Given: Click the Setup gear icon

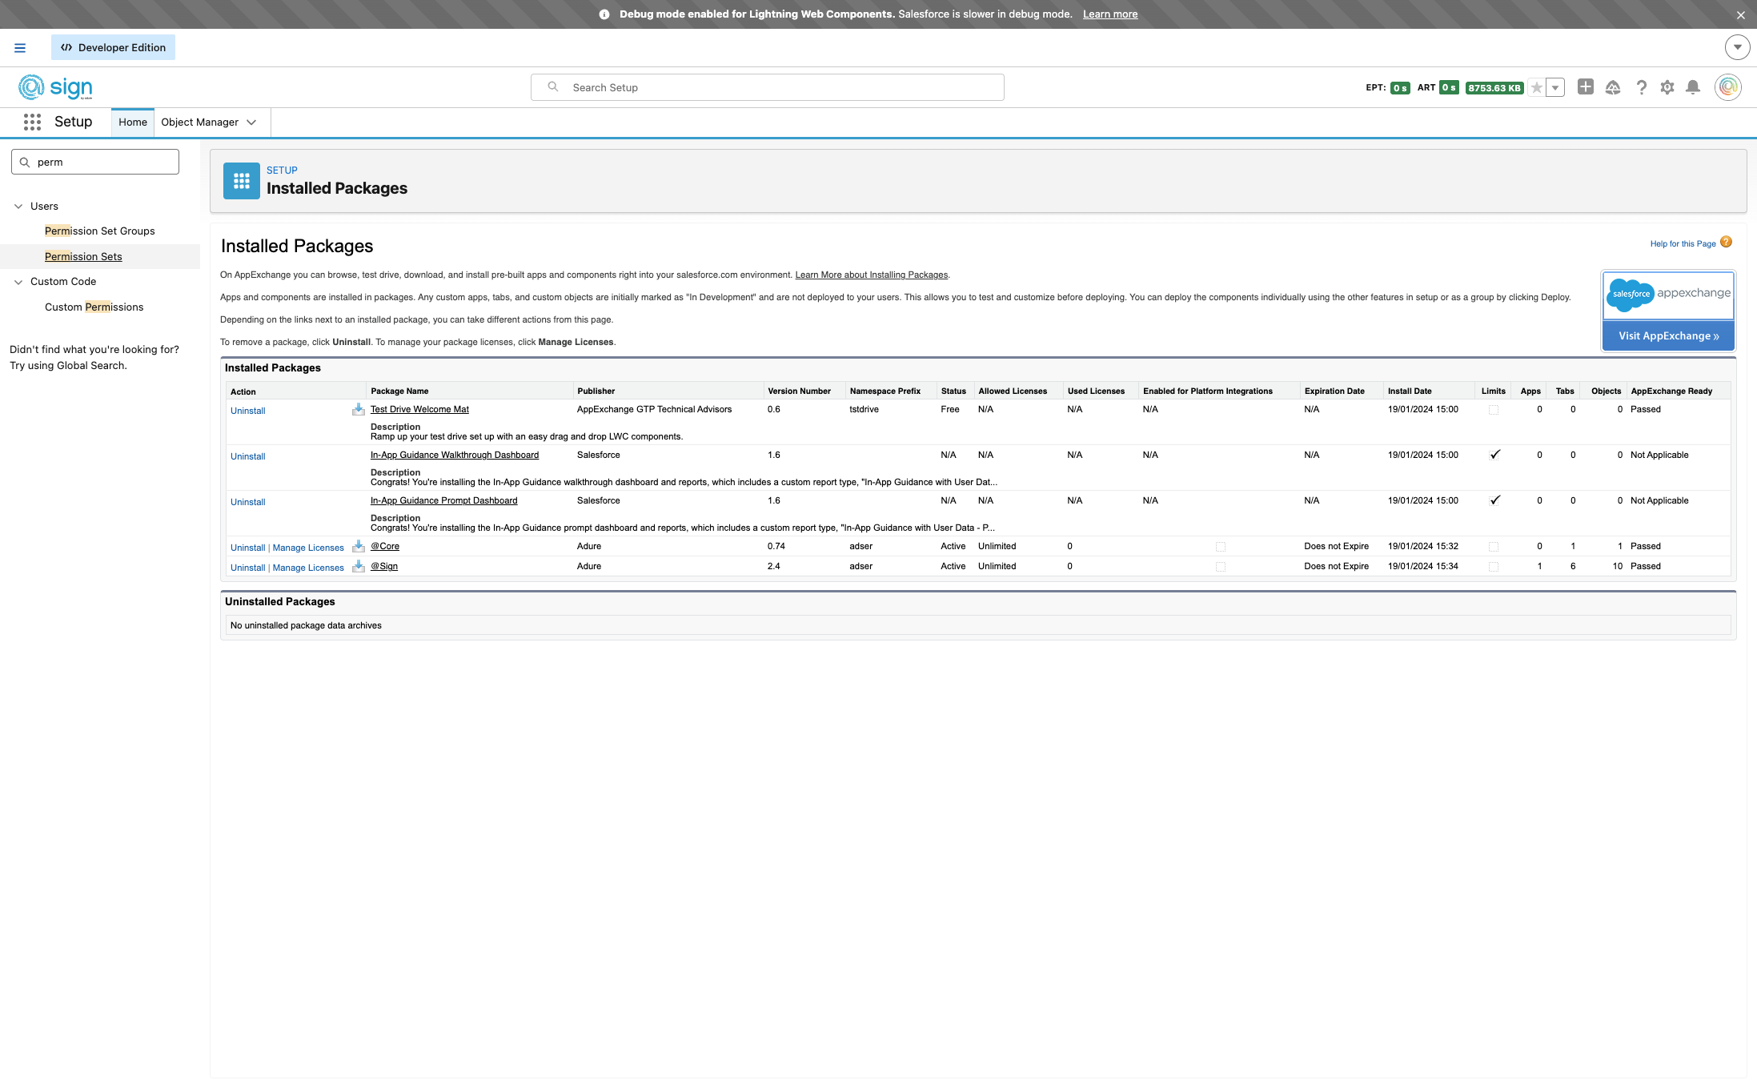Looking at the screenshot, I should click(1667, 87).
